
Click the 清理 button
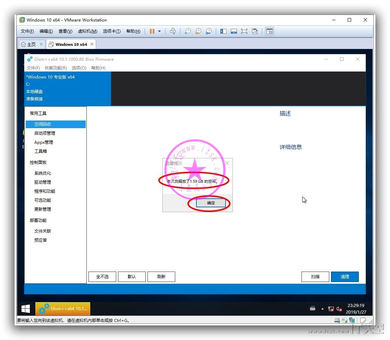(345, 277)
